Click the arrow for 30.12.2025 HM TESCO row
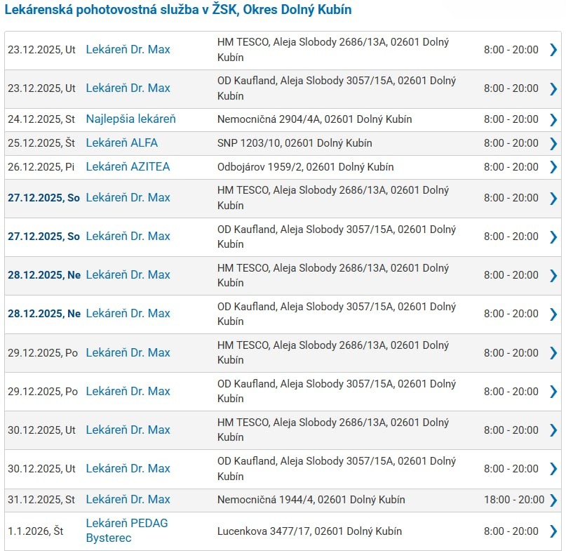Image resolution: width=566 pixels, height=551 pixels. (553, 430)
